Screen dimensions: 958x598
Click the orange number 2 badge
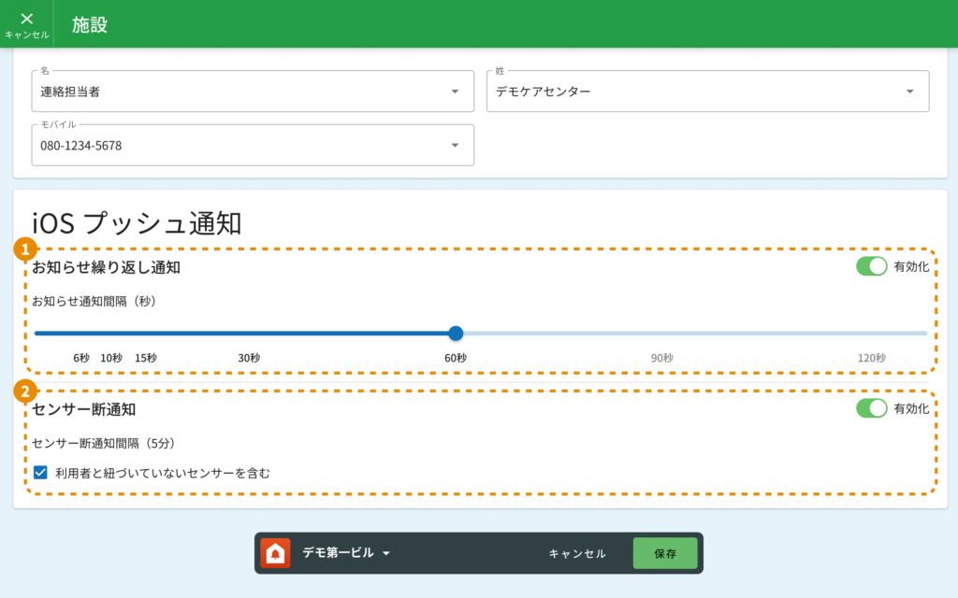[x=26, y=392]
